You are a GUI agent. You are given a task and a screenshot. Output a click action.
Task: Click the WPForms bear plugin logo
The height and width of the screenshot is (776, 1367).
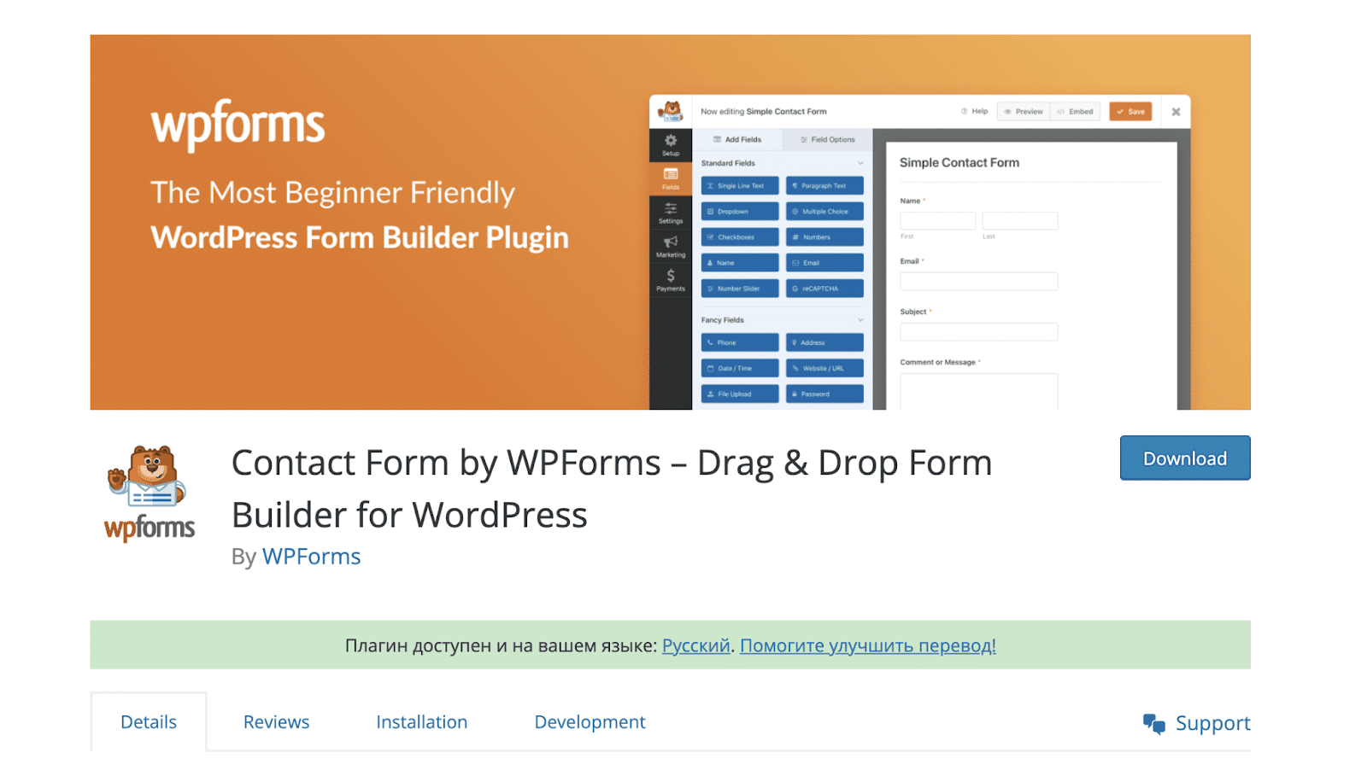[150, 493]
